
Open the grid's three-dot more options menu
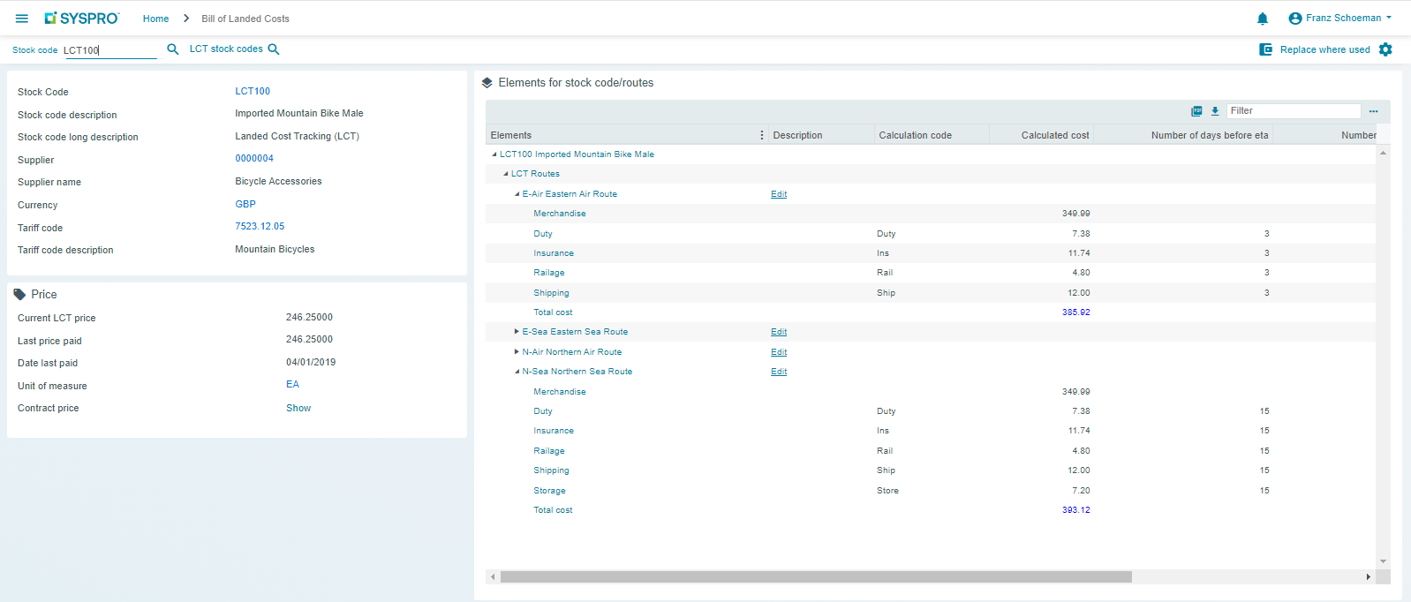[x=1373, y=111]
